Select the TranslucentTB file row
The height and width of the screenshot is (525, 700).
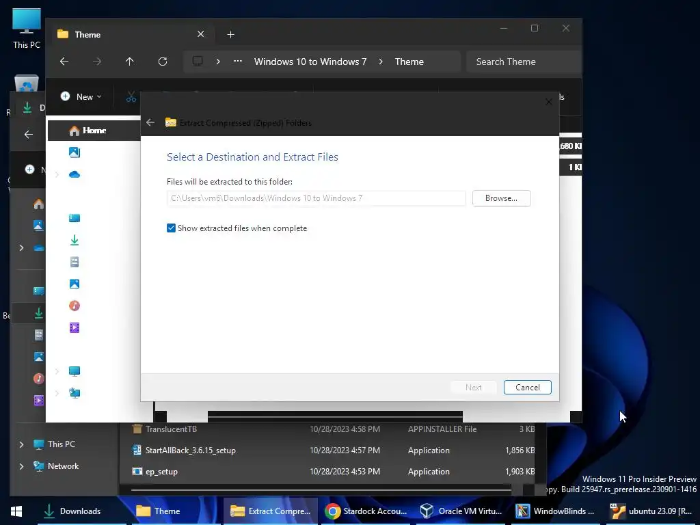[x=333, y=429]
